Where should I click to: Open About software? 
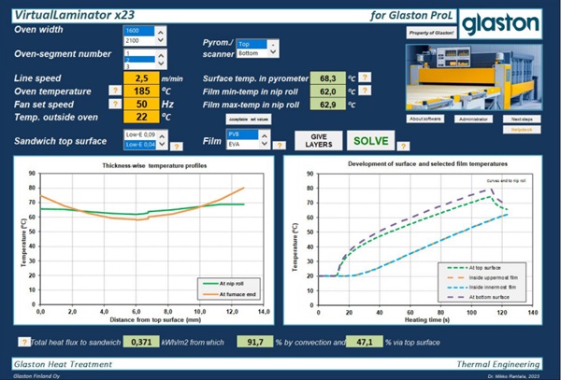click(x=425, y=119)
